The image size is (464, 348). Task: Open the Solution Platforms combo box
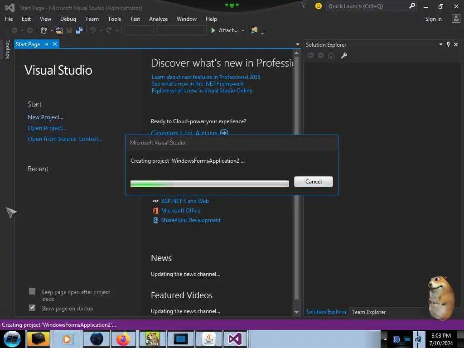pos(181,30)
